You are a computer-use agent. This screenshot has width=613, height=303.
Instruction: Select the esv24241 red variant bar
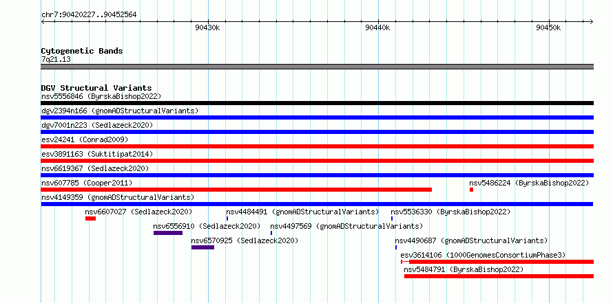coord(317,146)
